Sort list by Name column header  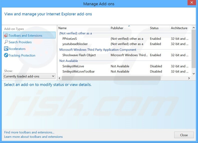tap(84, 28)
